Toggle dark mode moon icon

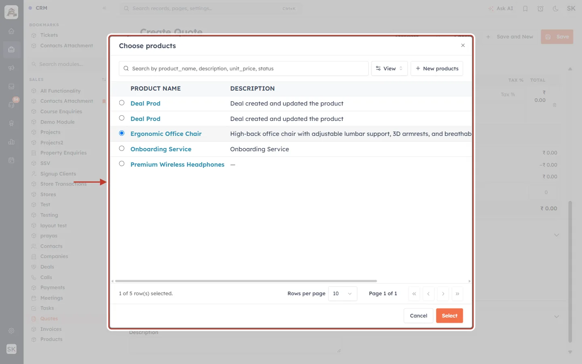pos(556,8)
